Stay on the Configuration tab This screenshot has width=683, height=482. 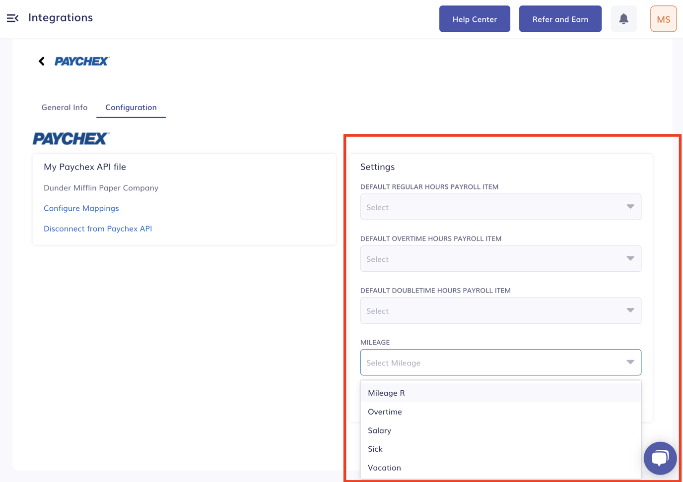(x=131, y=107)
